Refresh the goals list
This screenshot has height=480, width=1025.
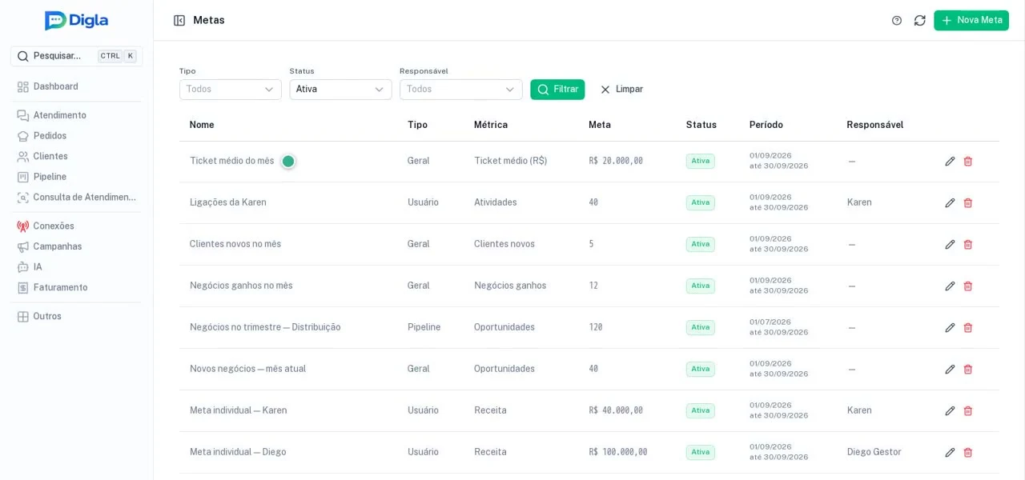point(919,21)
